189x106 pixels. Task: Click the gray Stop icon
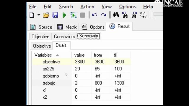pos(83,15)
